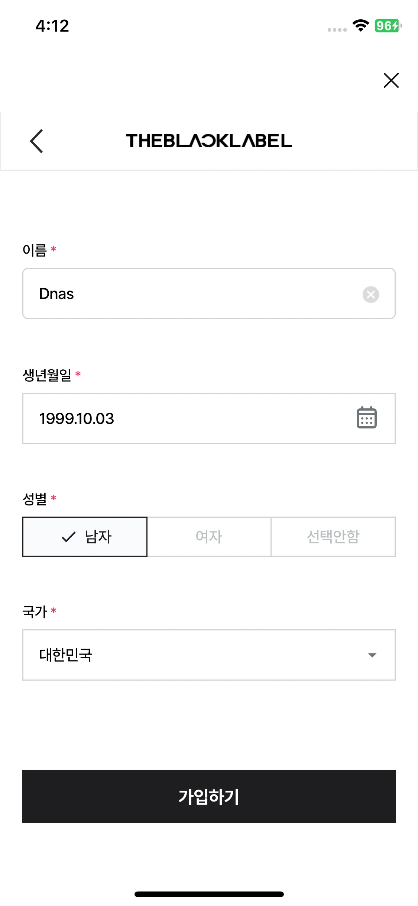Open the calendar date picker icon
The image size is (418, 906).
[x=366, y=418]
